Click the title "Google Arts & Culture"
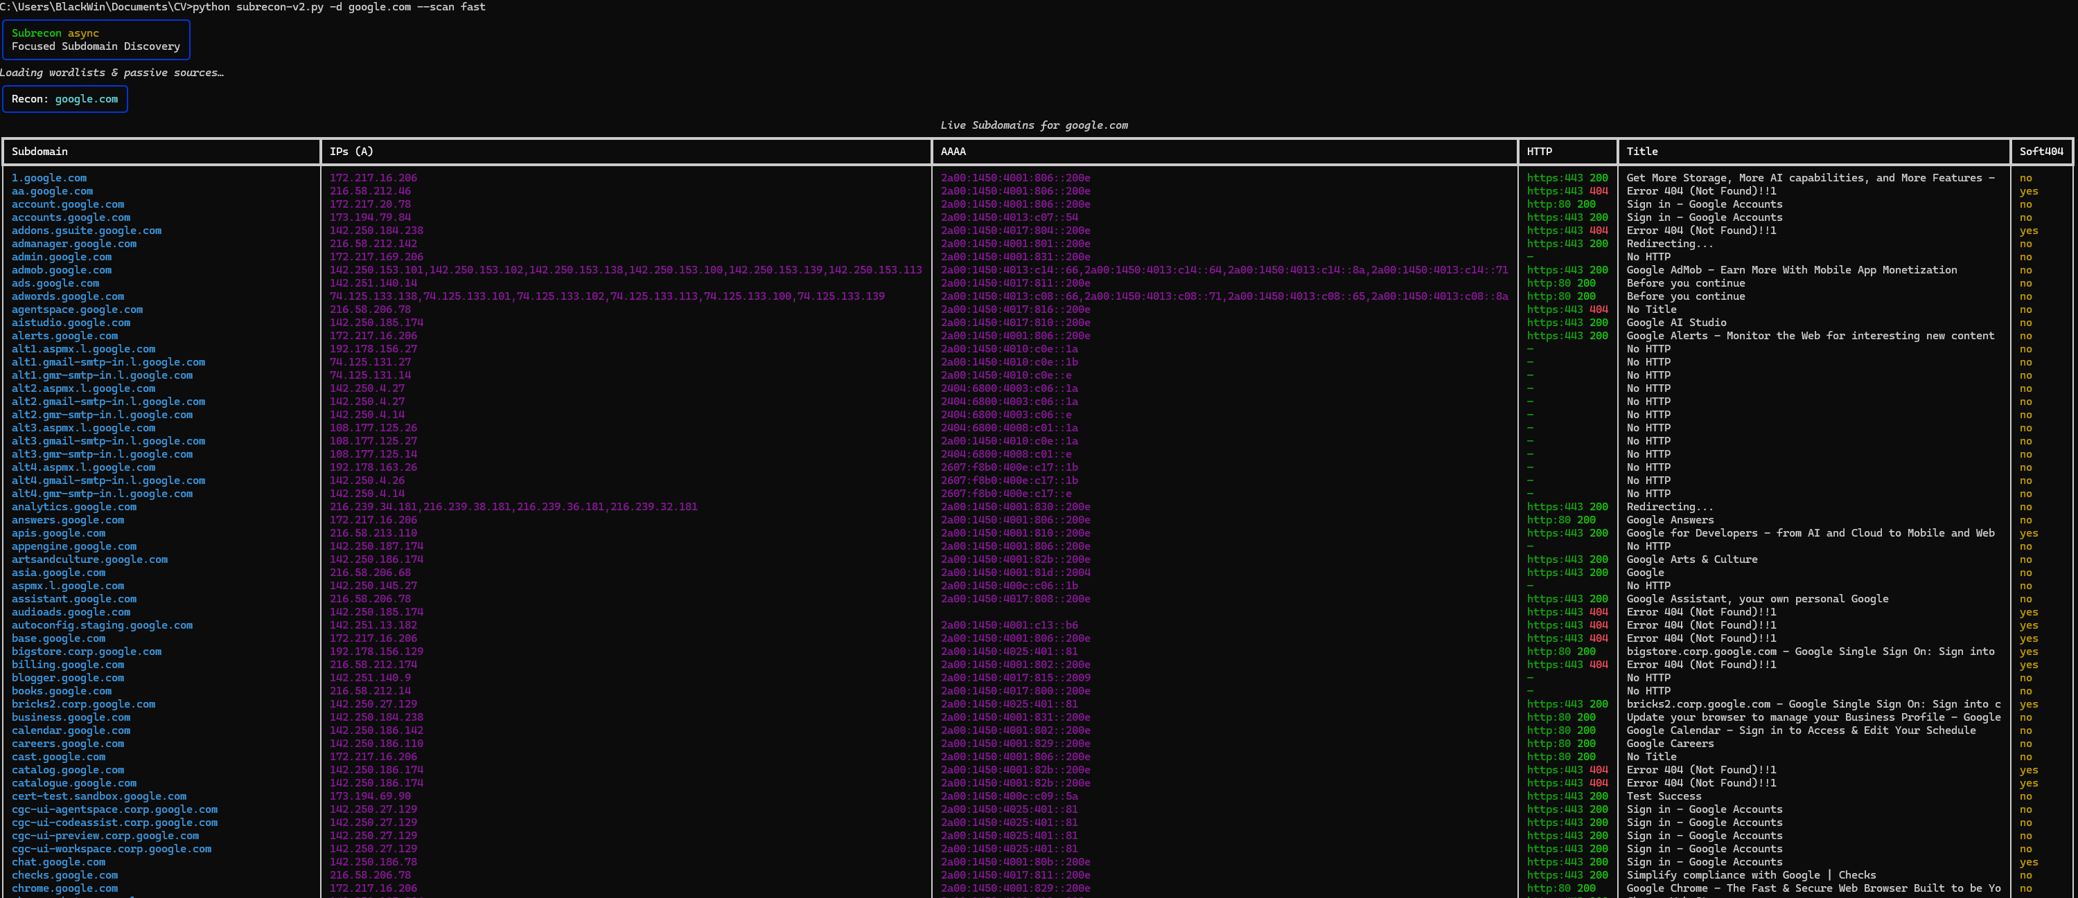The height and width of the screenshot is (898, 2078). 1691,559
